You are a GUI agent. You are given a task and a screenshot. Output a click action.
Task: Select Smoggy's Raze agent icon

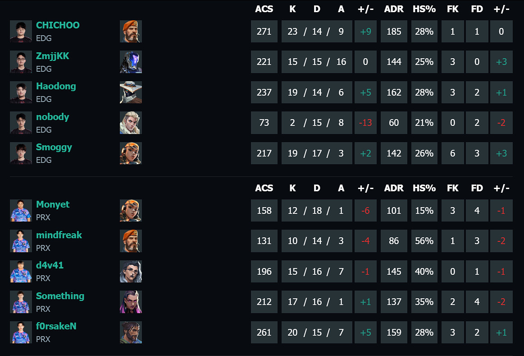coord(131,153)
